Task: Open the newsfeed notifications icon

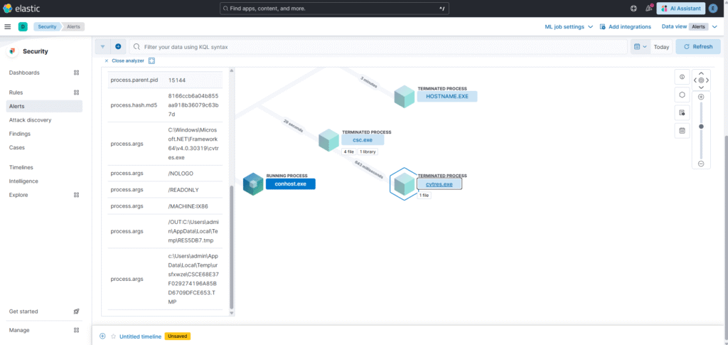Action: point(648,9)
